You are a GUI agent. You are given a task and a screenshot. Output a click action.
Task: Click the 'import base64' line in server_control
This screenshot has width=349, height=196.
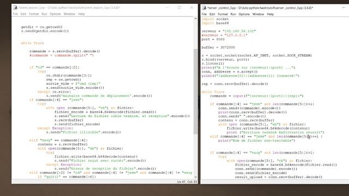[215, 23]
